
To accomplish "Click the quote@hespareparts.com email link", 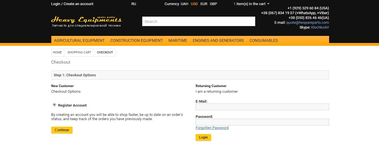I will [x=308, y=23].
